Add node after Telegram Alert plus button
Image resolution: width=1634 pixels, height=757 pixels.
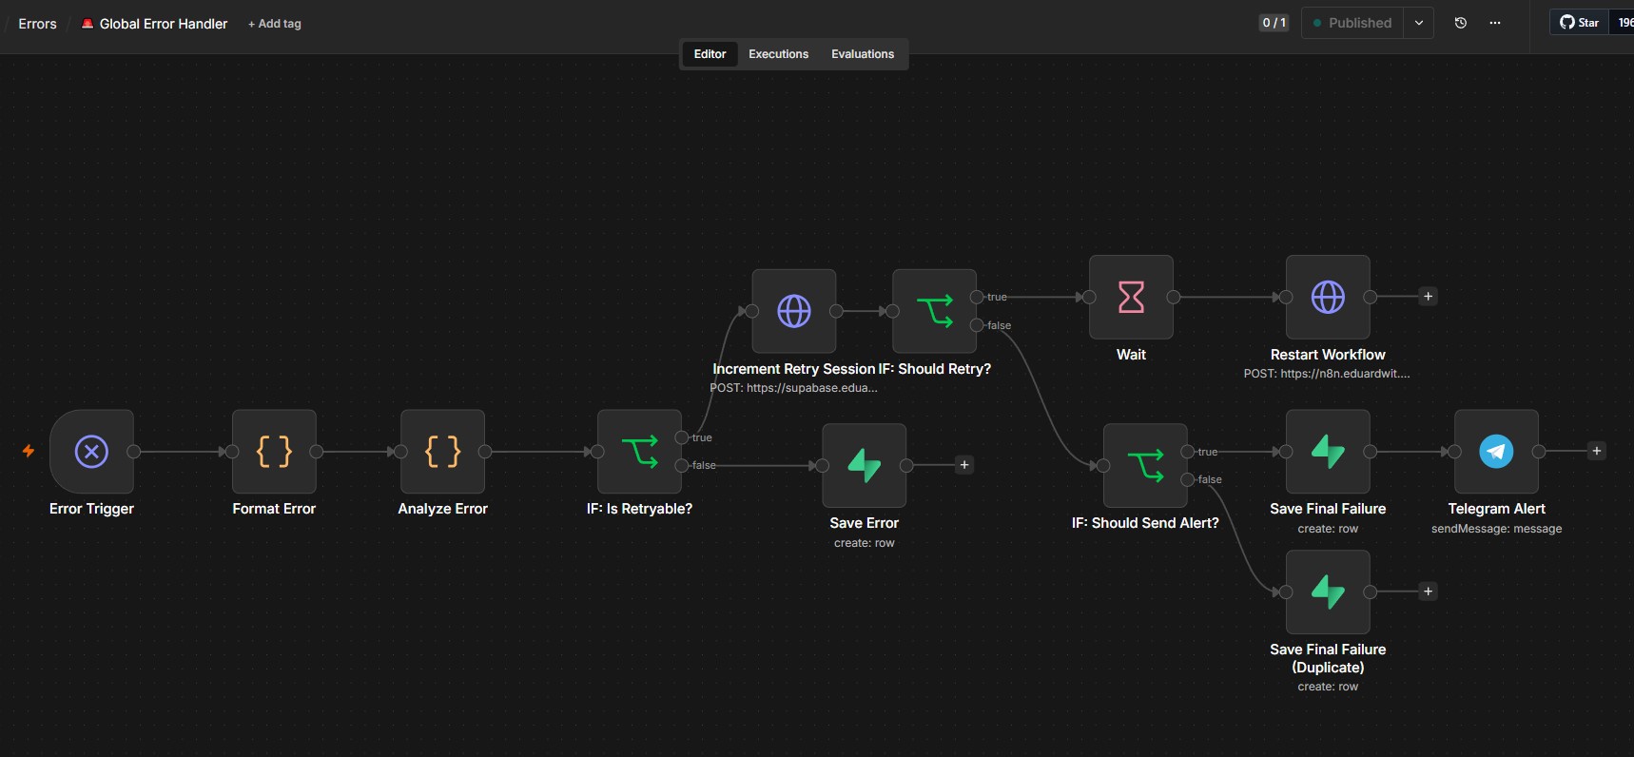tap(1597, 451)
